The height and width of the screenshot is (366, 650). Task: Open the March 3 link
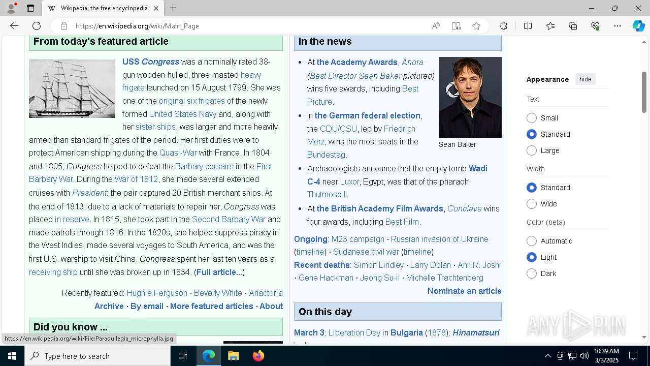[x=309, y=332]
